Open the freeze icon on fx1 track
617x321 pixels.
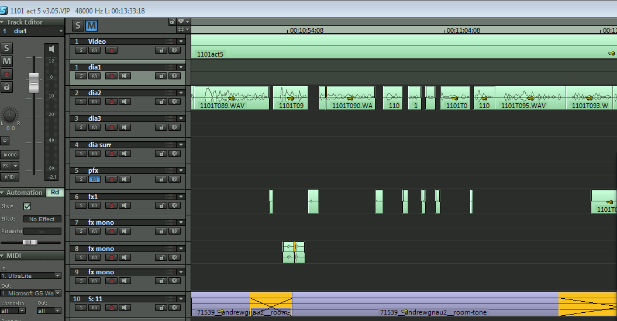pyautogui.click(x=174, y=205)
